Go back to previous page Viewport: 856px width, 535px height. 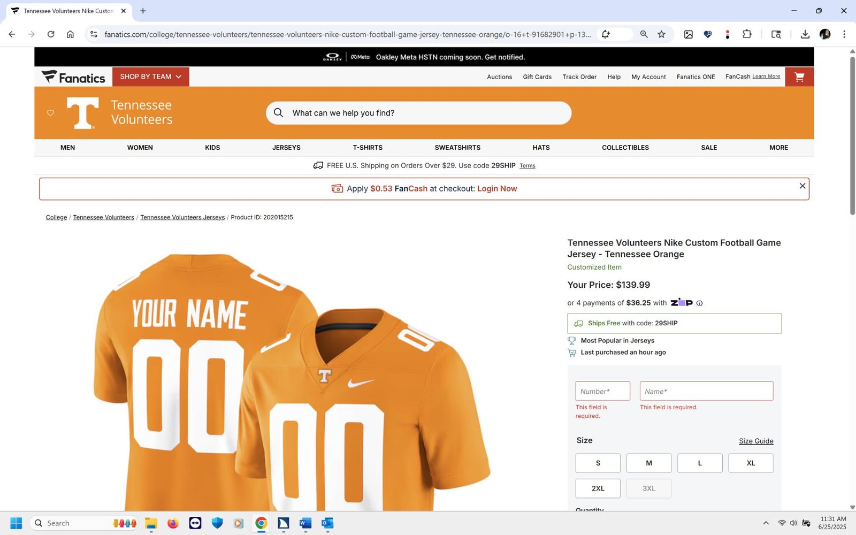click(12, 34)
